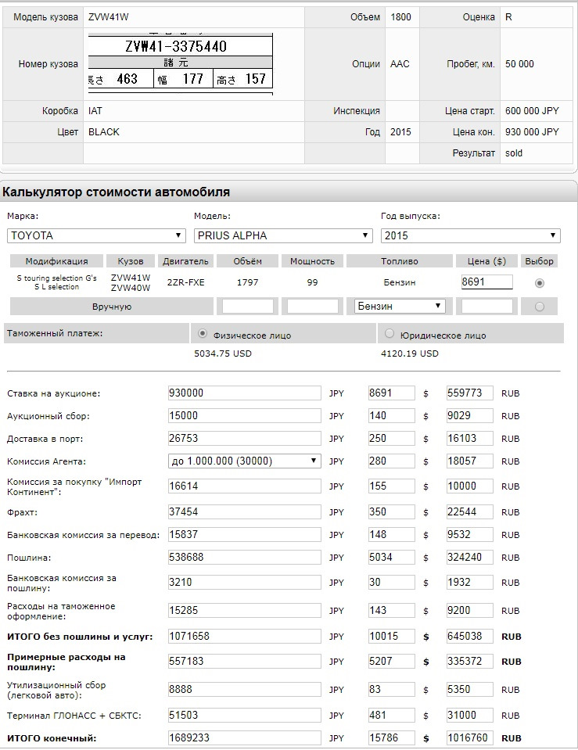The image size is (578, 750).
Task: Click the engine code 2ZR-FXE
Action: point(185,282)
